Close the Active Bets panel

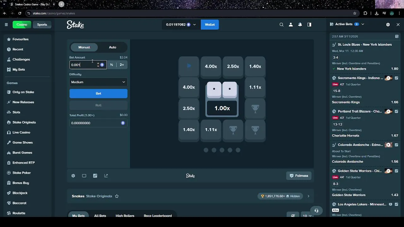(x=398, y=24)
